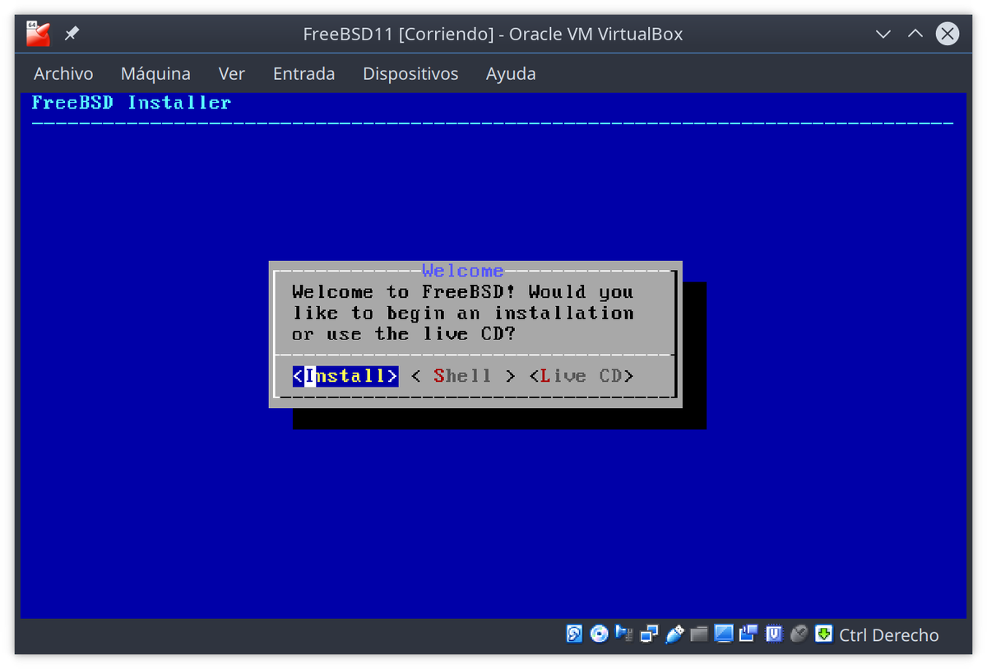Open the Entrada menu
The height and width of the screenshot is (669, 987).
coord(304,73)
